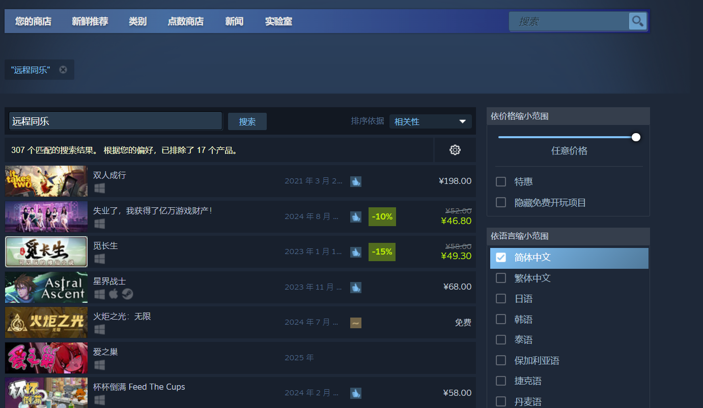The image size is (703, 408).
Task: Open search preferences gear icon
Action: [x=455, y=150]
